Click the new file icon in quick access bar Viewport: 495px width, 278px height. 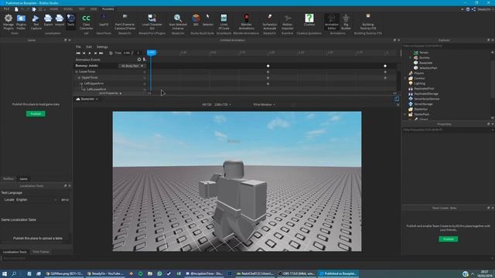[x=16, y=9]
